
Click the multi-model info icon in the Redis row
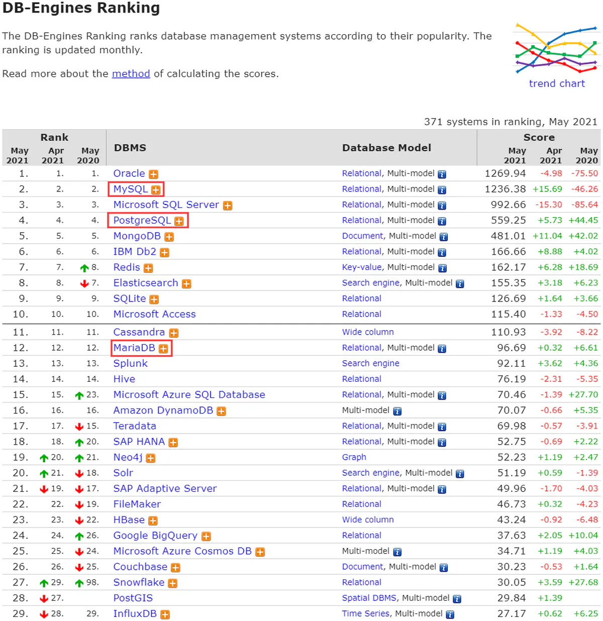click(x=443, y=268)
